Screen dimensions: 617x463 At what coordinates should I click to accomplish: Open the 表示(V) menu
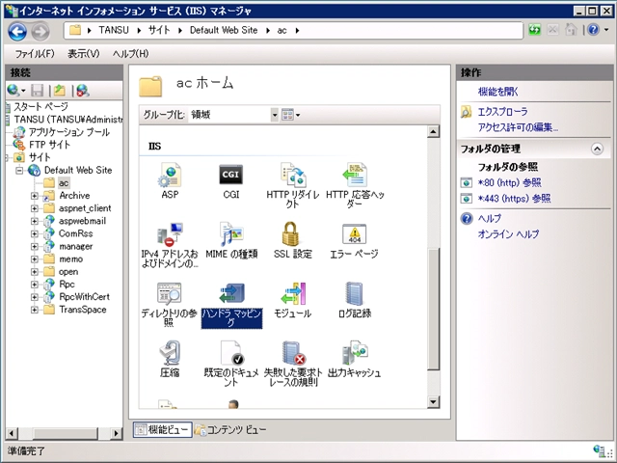pos(84,54)
